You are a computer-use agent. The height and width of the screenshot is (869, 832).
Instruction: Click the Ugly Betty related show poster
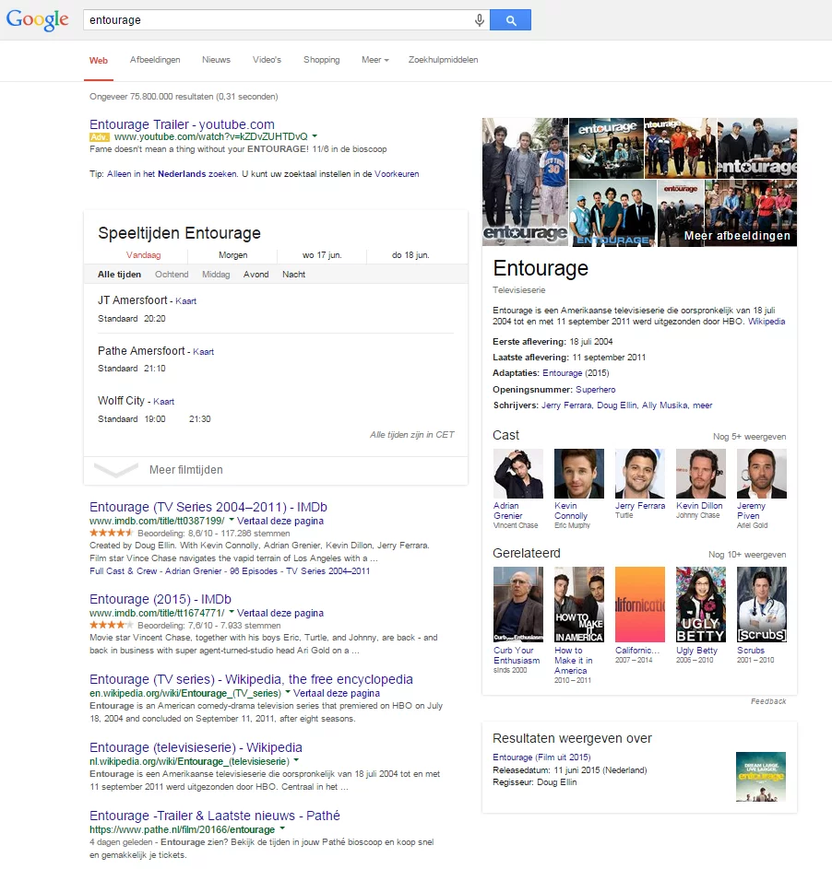[x=700, y=605]
